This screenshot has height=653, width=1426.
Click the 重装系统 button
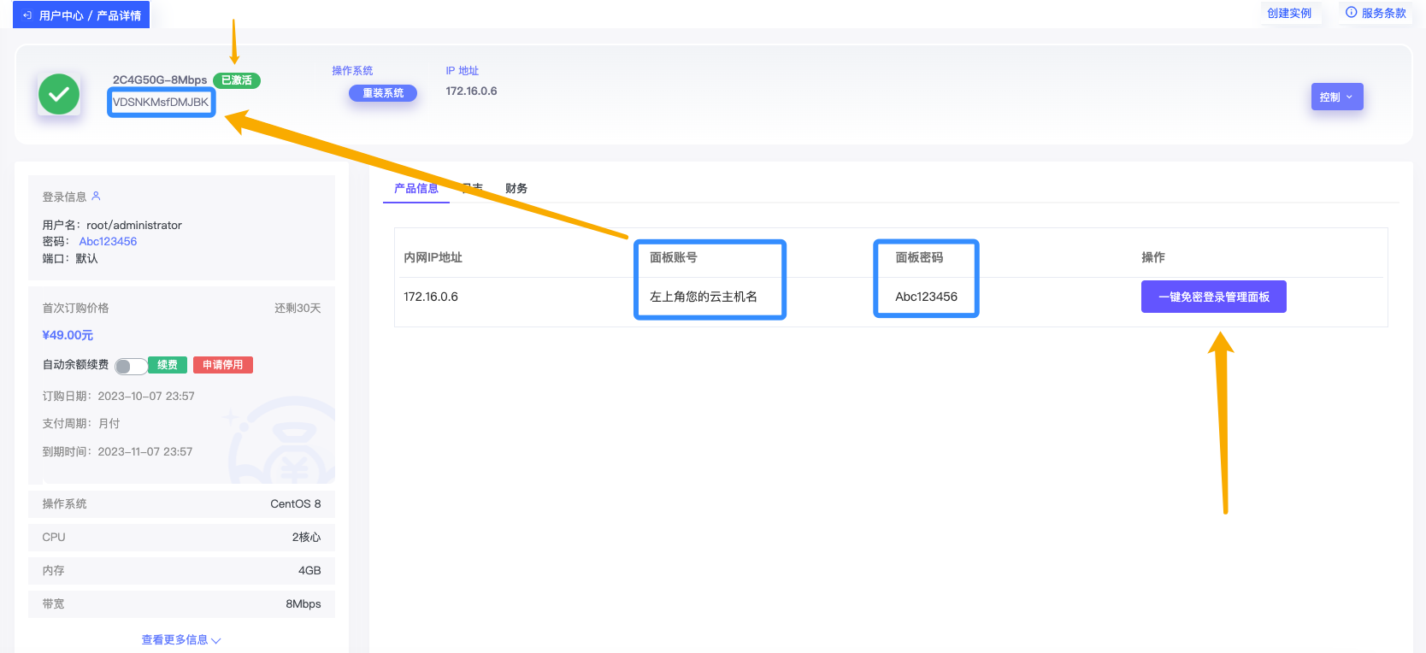point(383,93)
